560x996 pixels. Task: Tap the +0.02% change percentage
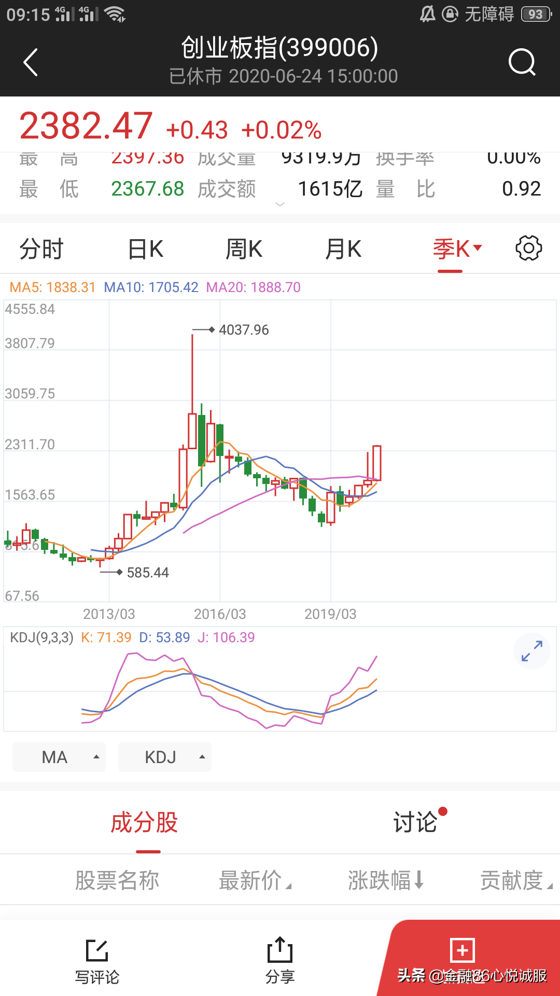point(282,130)
